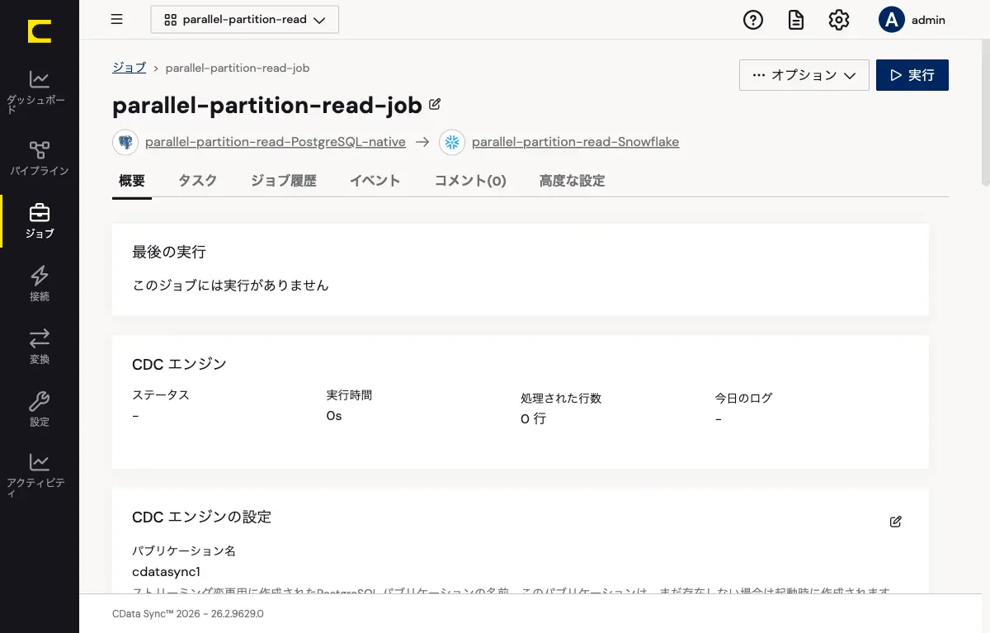Open the Transformations (変換) arrows icon
Viewport: 990px width, 633px height.
(40, 338)
